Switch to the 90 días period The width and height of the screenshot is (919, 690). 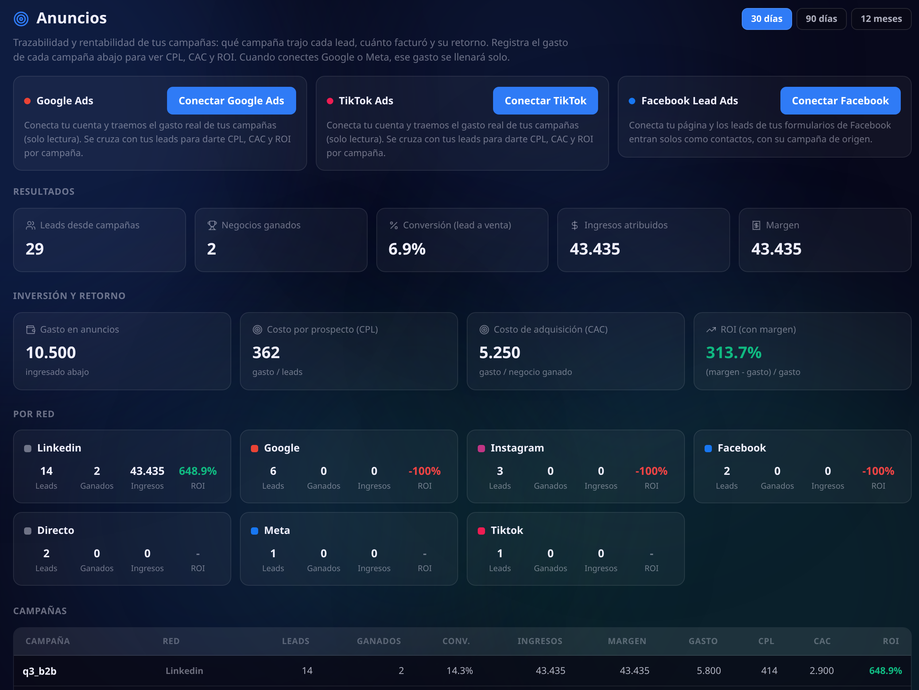click(821, 19)
